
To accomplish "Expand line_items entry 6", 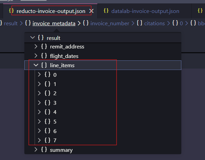I will 39,131.
